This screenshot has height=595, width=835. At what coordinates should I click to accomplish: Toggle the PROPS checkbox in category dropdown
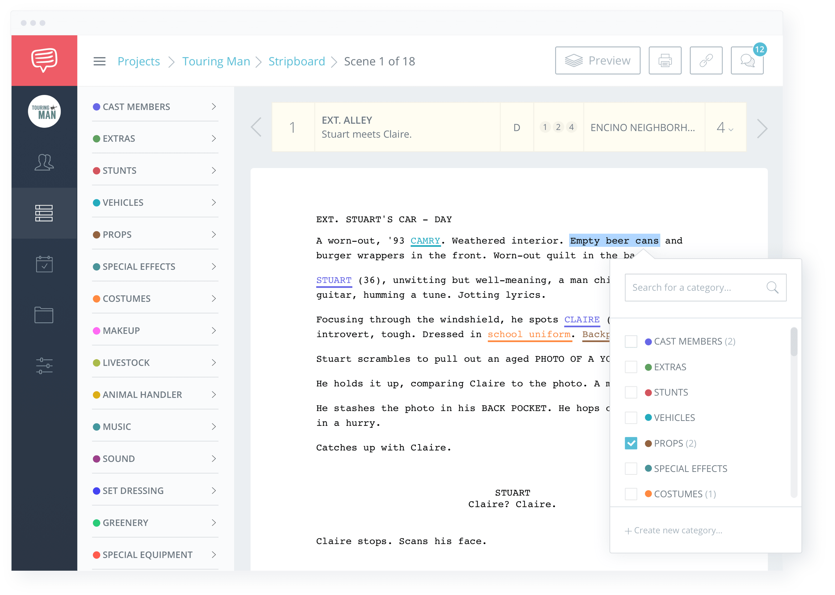pyautogui.click(x=632, y=442)
